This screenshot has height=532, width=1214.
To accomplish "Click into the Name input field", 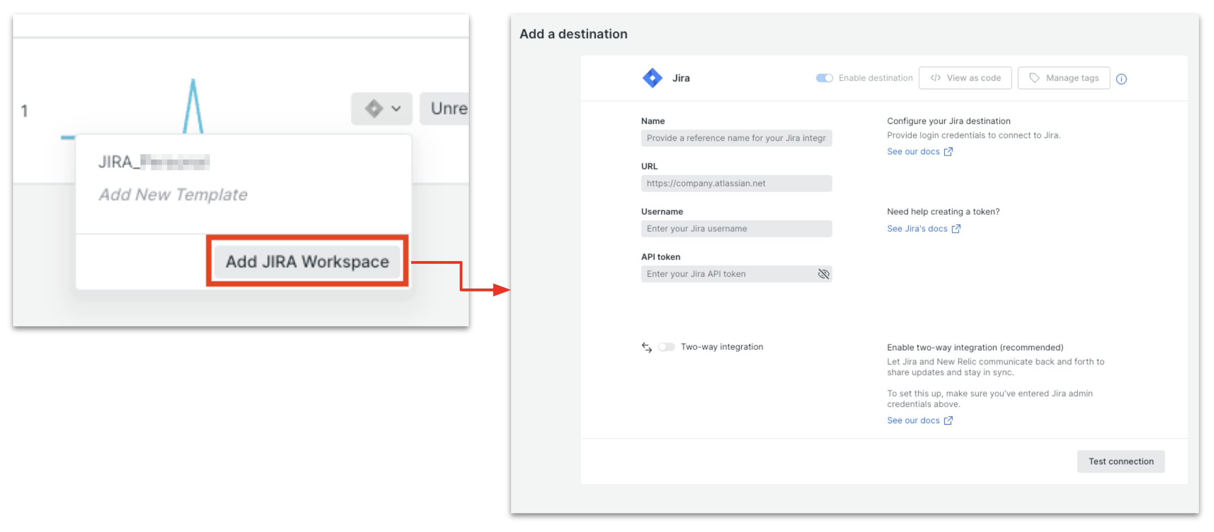I will pos(736,139).
